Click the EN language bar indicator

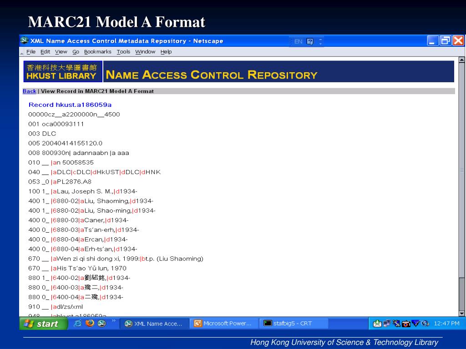click(x=298, y=41)
